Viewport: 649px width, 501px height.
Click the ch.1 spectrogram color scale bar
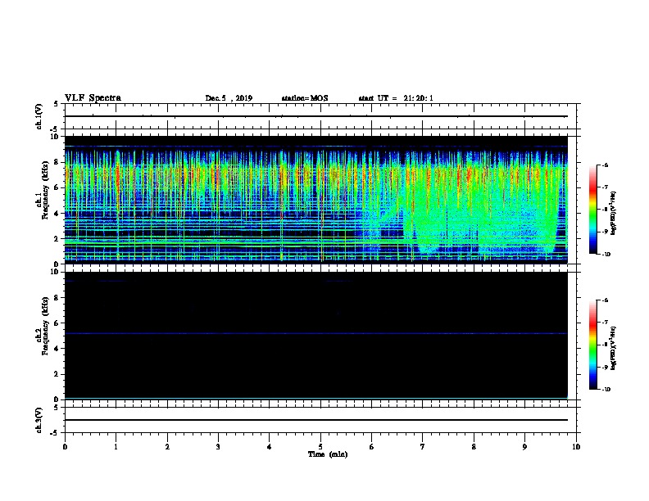[x=593, y=210]
